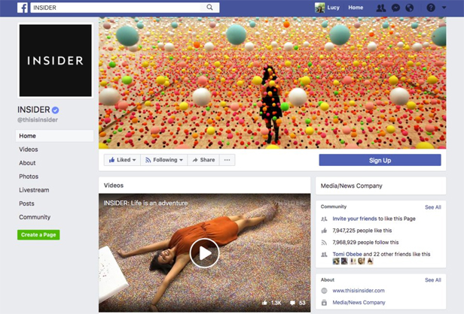
Task: Open friend requests icon
Action: (381, 8)
